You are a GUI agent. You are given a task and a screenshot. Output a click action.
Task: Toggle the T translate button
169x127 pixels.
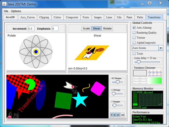[112, 115]
